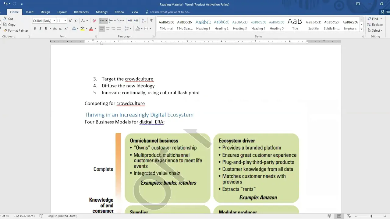
Task: Switch to Web Layout view in status bar
Action: click(349, 216)
